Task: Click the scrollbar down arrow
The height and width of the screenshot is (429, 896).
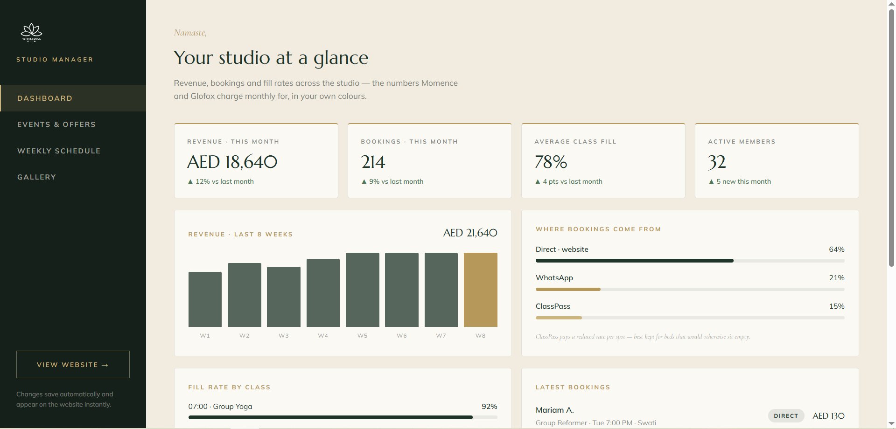Action: tap(891, 424)
